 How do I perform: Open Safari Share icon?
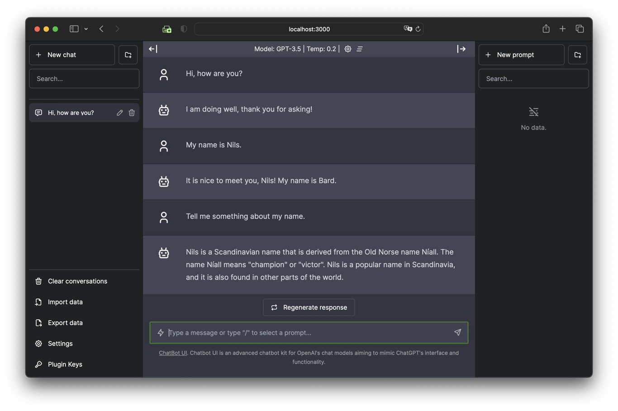(x=546, y=28)
